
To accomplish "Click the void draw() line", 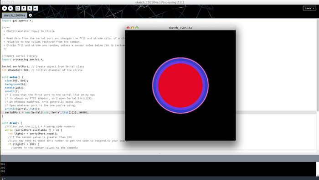I will [x=12, y=123].
